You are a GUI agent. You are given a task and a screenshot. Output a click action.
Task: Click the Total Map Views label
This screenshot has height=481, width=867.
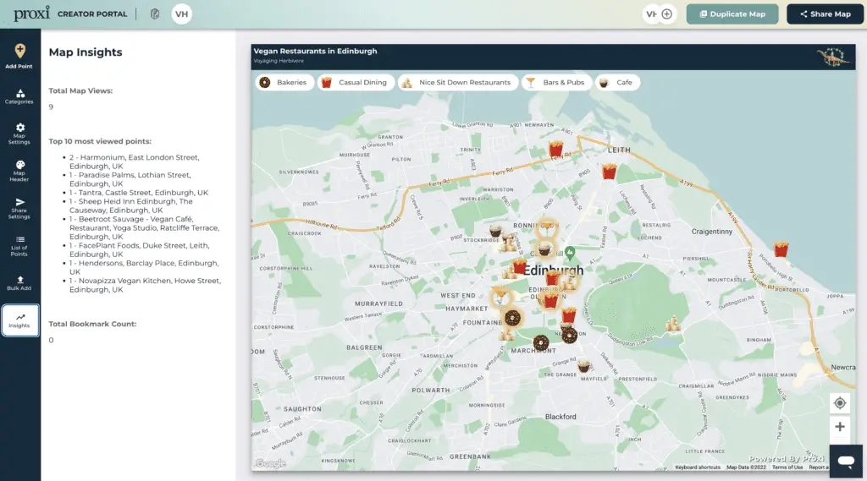coord(80,91)
